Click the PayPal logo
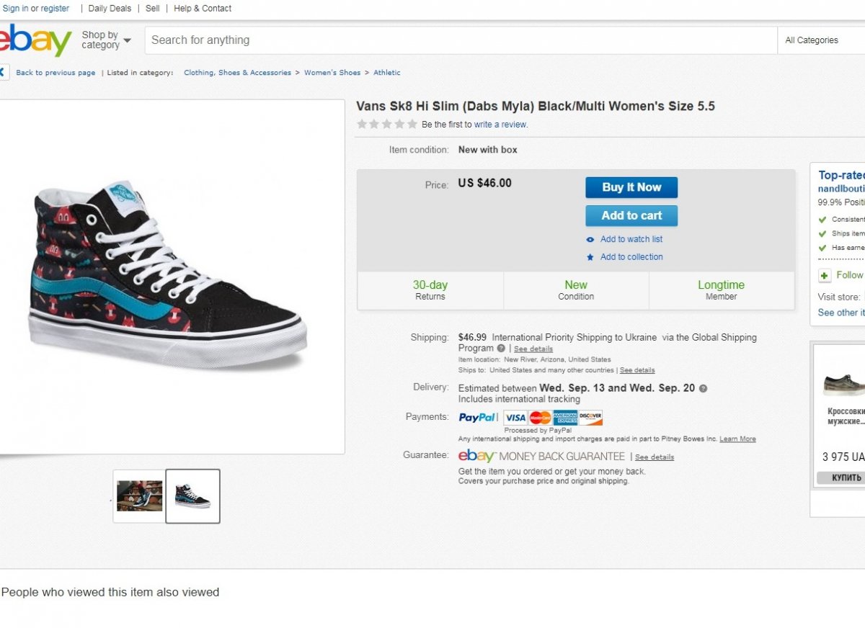 click(477, 417)
